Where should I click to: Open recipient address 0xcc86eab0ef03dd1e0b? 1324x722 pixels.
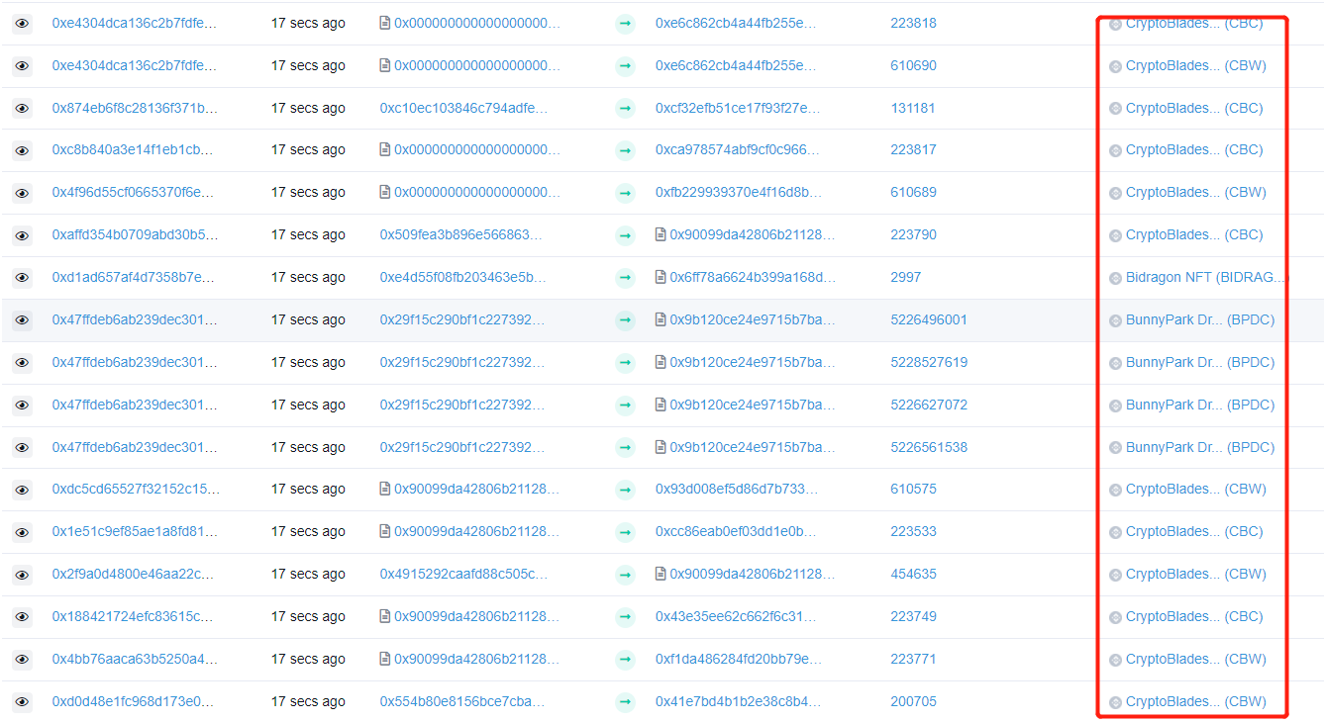(736, 532)
